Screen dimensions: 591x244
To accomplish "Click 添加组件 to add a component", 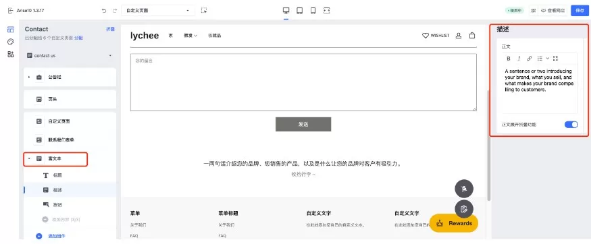I will 51,236.
